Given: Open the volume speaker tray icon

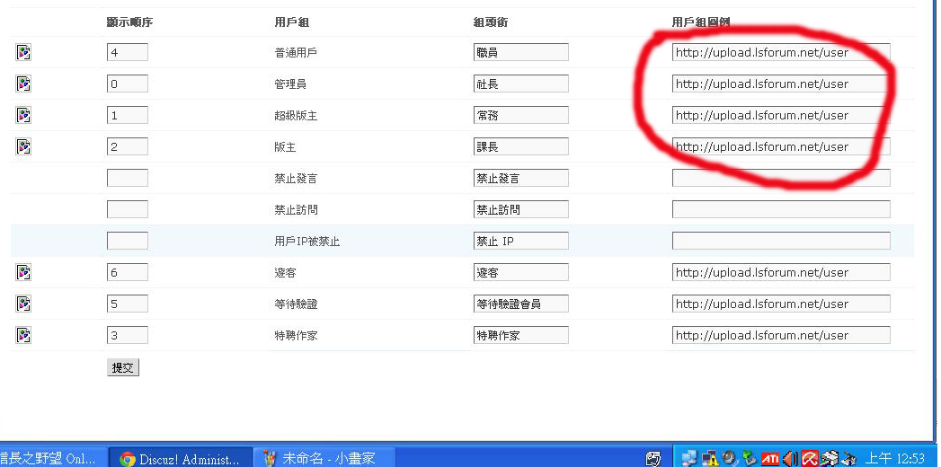Looking at the screenshot, I should 791,459.
